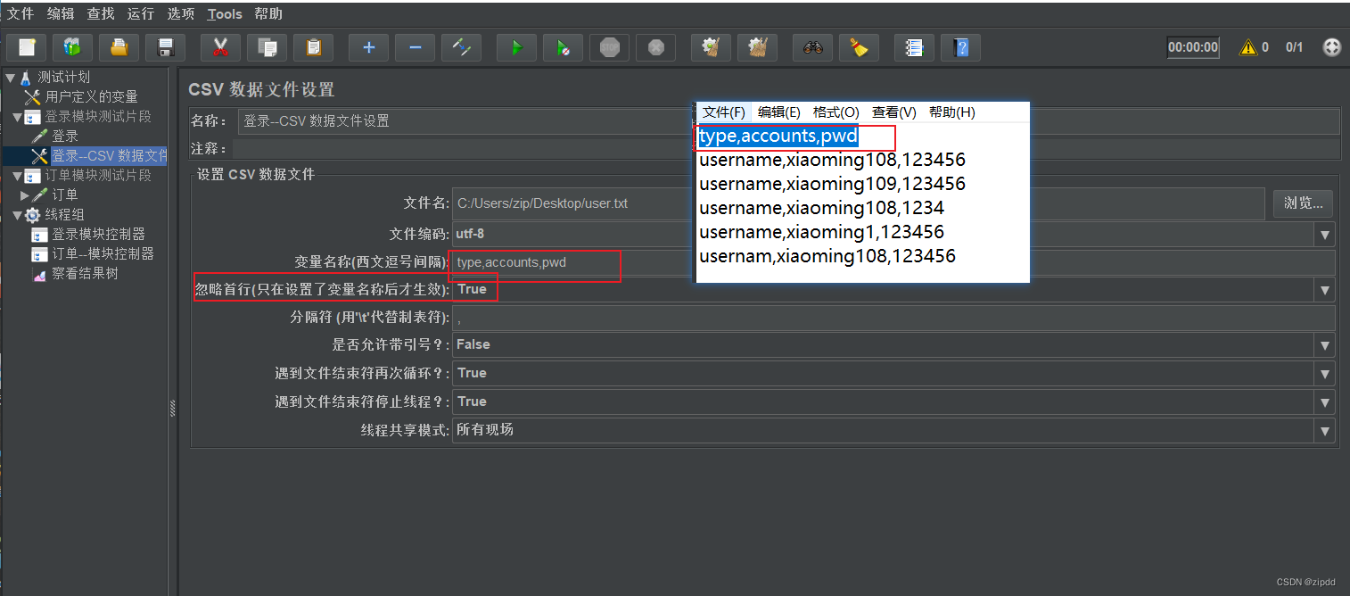1350x596 pixels.
Task: Open the 文件编码 utf-8 dropdown
Action: tap(1325, 235)
